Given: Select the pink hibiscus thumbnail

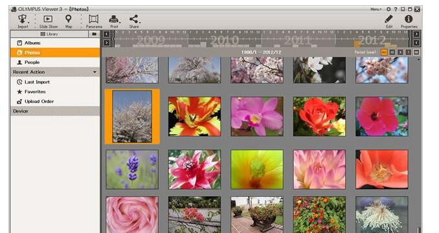Looking at the screenshot, I should pos(382,116).
